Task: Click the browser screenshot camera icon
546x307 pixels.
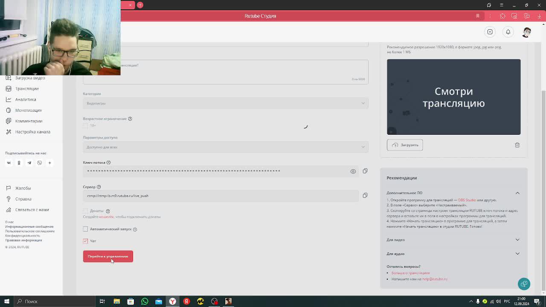Action: [514, 16]
